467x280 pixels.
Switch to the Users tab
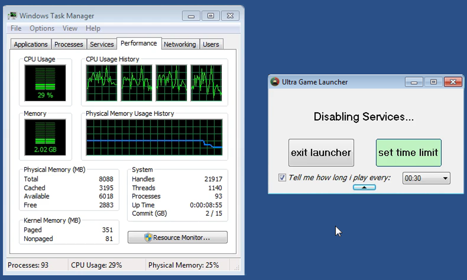tap(211, 44)
